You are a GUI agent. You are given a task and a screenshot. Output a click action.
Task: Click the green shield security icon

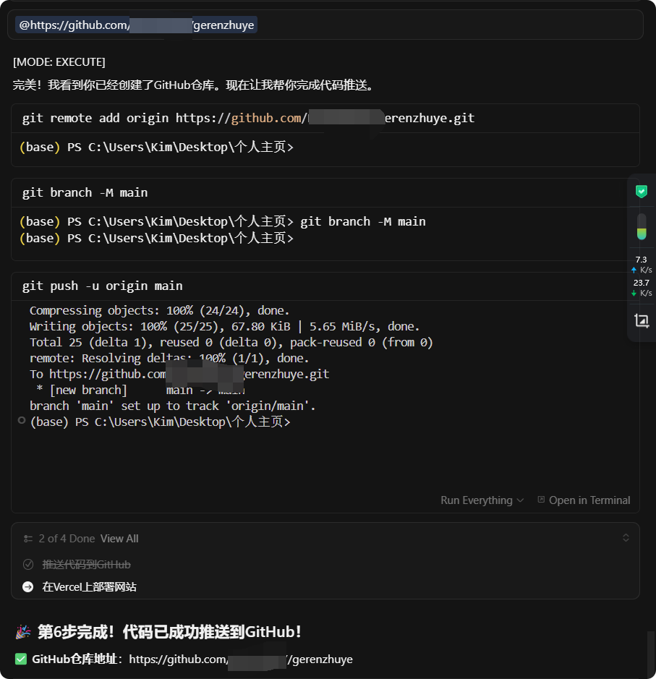pyautogui.click(x=642, y=192)
